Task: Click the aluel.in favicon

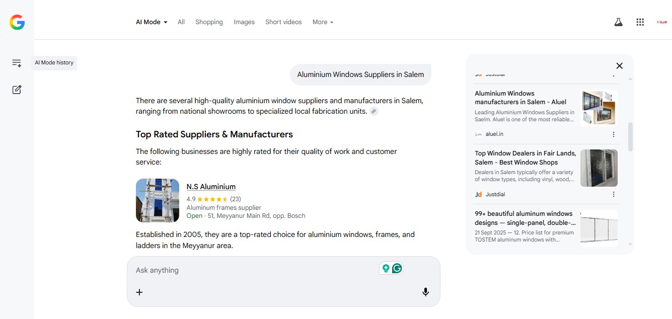Action: [478, 134]
